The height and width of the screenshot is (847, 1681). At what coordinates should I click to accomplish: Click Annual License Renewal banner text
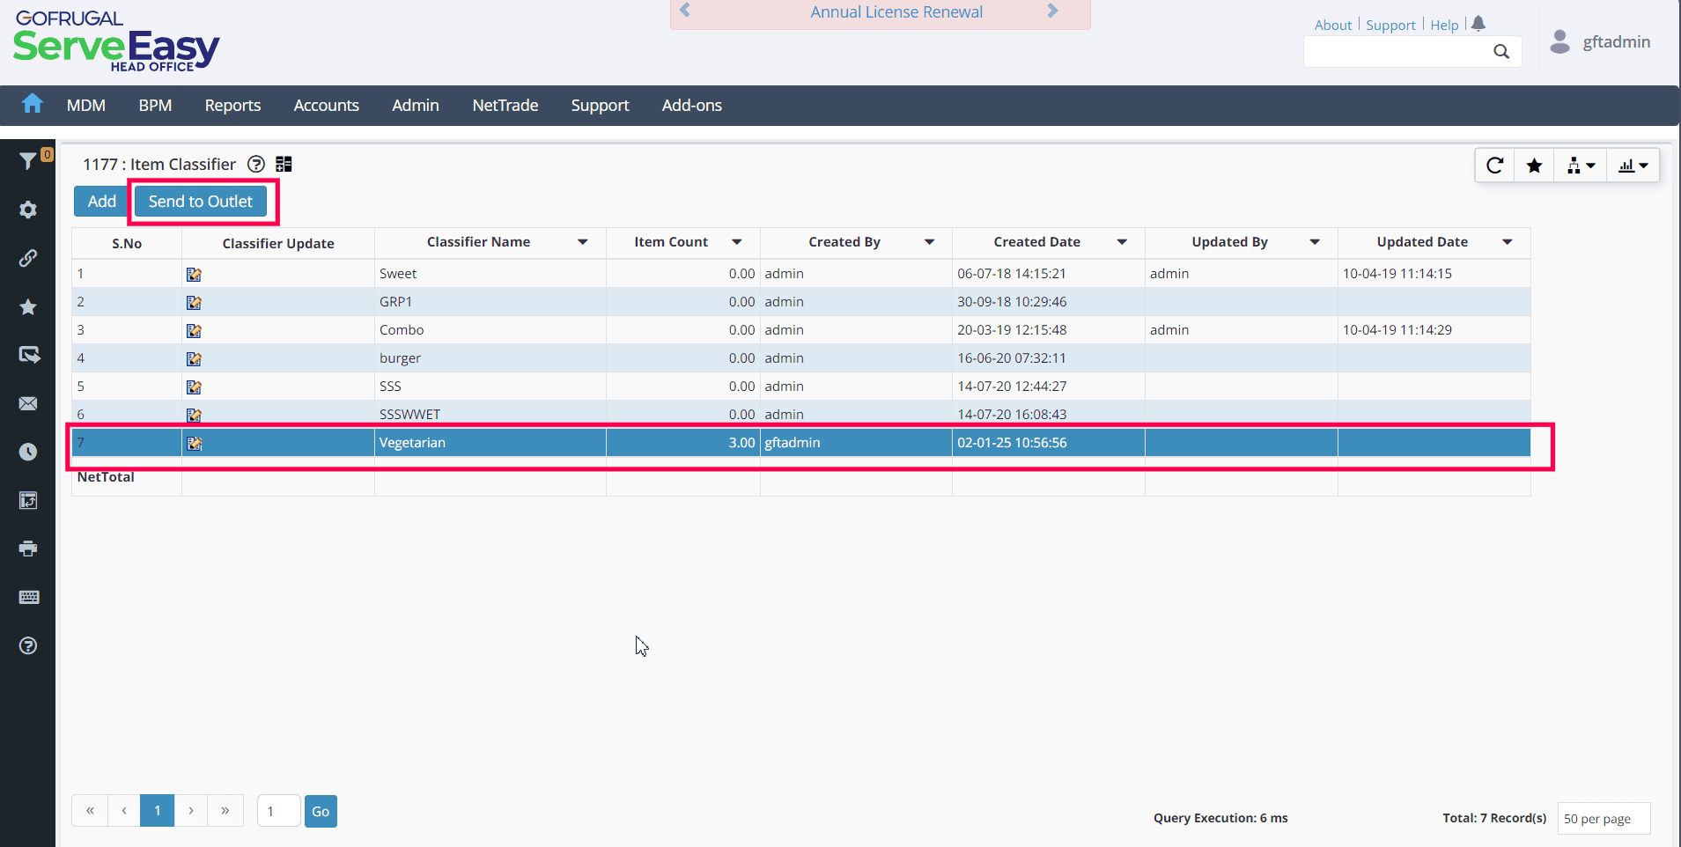896,12
